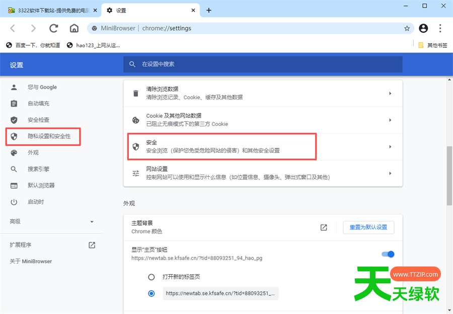Viewport: 453px width, 314px height.
Task: Click the magnifier icon in settings search
Action: (x=132, y=64)
